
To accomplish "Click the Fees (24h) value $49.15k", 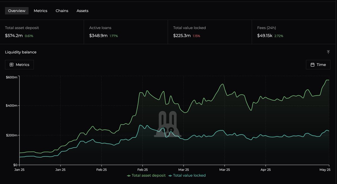I will pyautogui.click(x=265, y=36).
